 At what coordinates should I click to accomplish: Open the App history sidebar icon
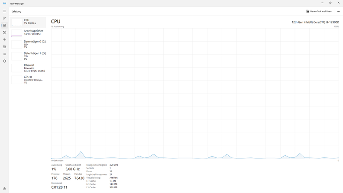[4, 33]
